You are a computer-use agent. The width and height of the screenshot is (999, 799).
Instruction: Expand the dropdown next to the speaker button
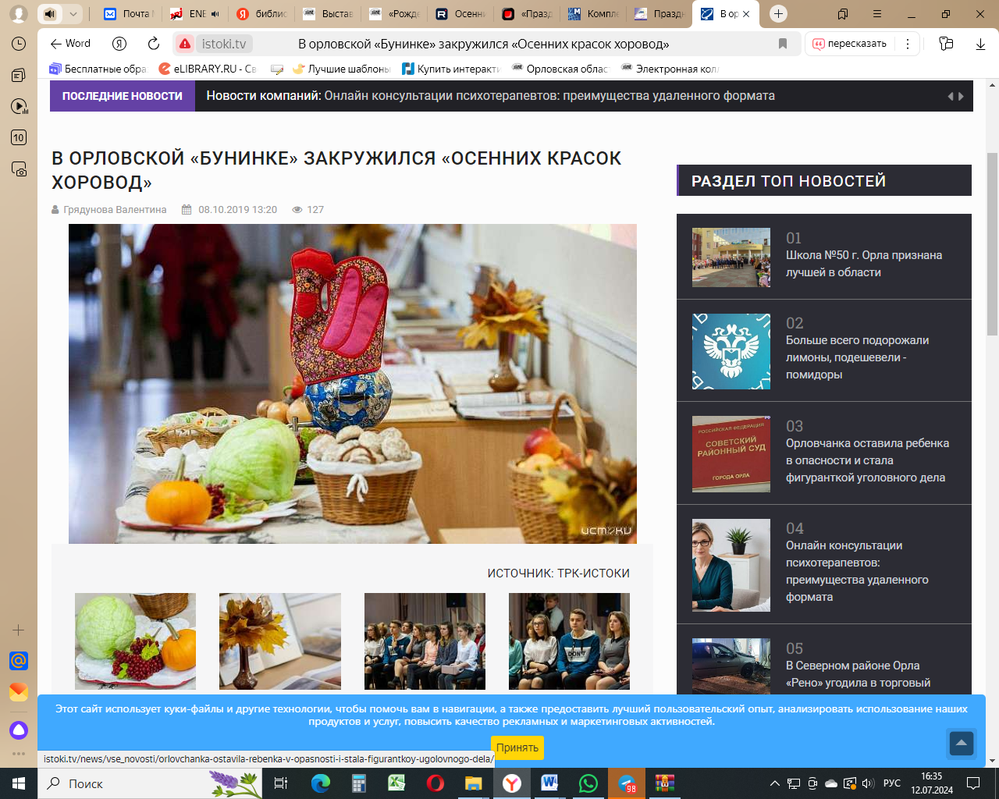[x=73, y=14]
